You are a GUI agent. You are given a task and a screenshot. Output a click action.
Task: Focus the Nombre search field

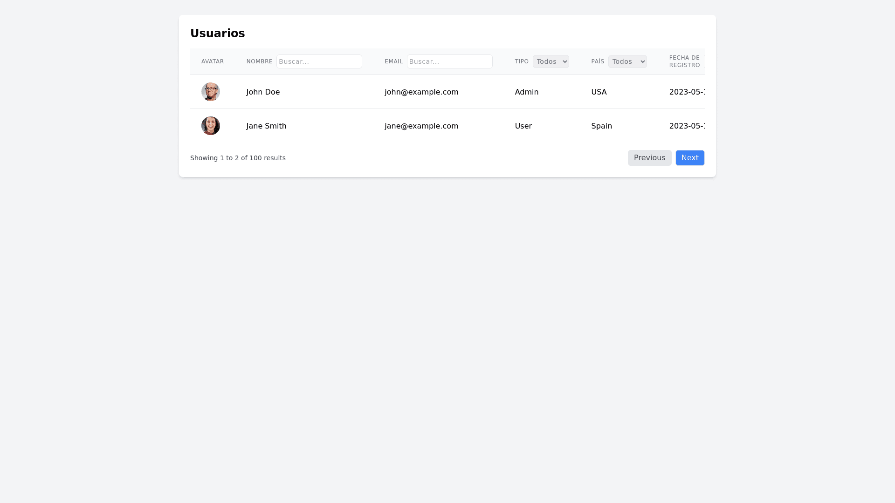pos(319,61)
